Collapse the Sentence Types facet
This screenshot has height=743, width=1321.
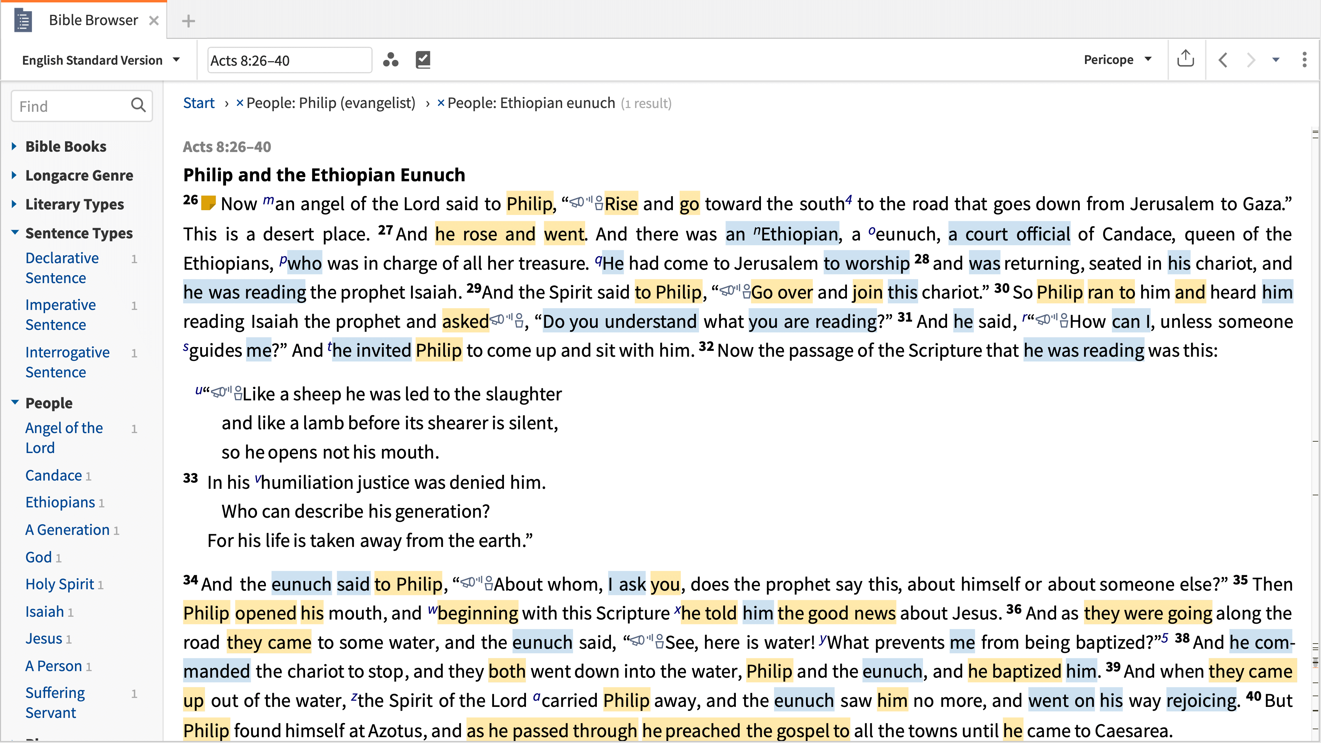tap(14, 233)
